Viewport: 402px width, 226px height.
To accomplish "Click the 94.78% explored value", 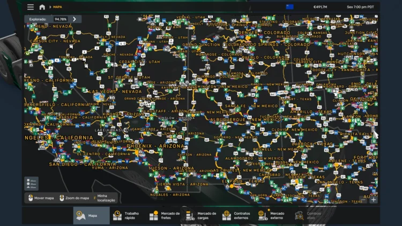I will pyautogui.click(x=61, y=19).
